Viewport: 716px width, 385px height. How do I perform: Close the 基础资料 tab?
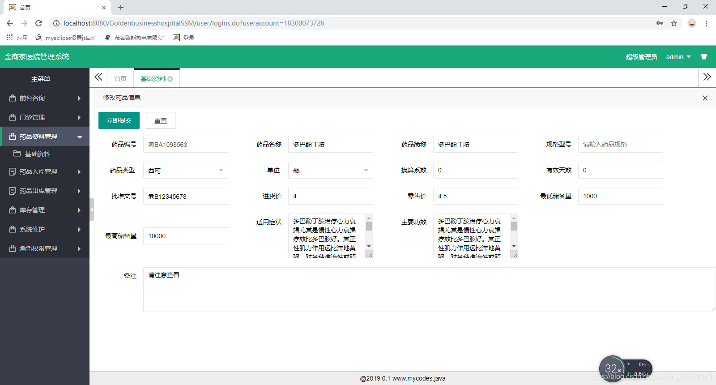pos(170,79)
